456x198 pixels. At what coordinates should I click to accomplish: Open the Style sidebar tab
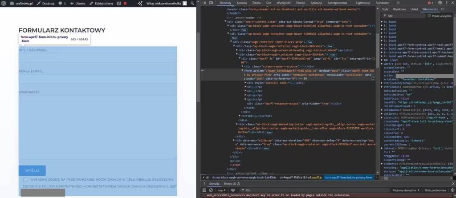pos(385,9)
